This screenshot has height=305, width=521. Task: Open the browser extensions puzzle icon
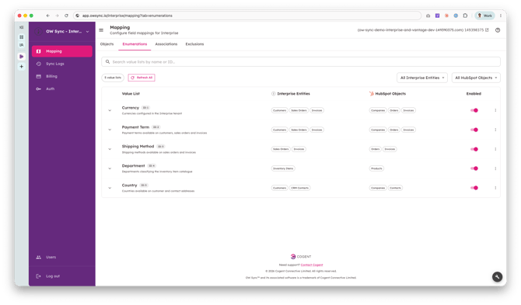(465, 16)
